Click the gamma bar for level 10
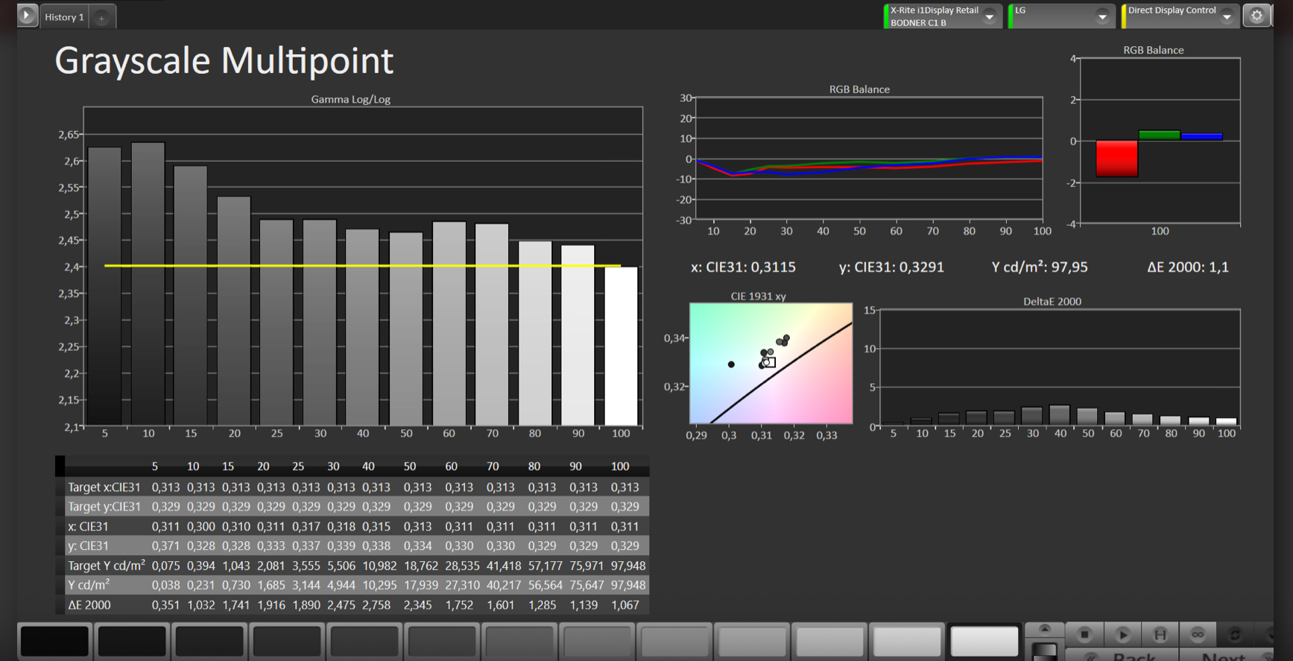Image resolution: width=1293 pixels, height=661 pixels. click(148, 284)
